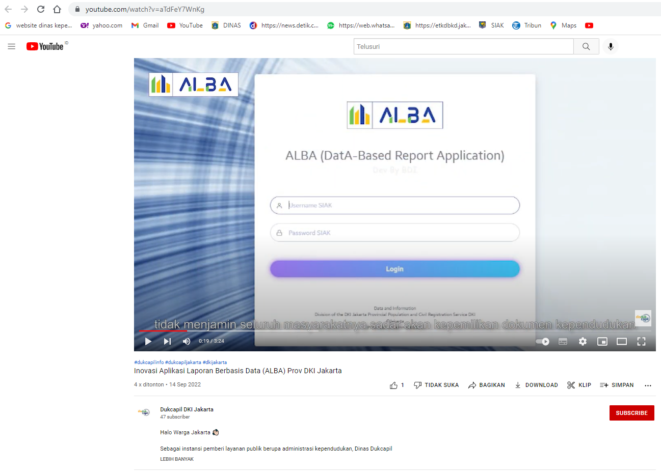This screenshot has width=661, height=473.
Task: Enter fullscreen mode
Action: coord(642,342)
